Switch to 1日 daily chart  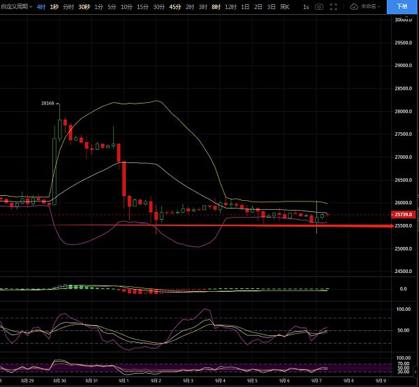click(245, 6)
